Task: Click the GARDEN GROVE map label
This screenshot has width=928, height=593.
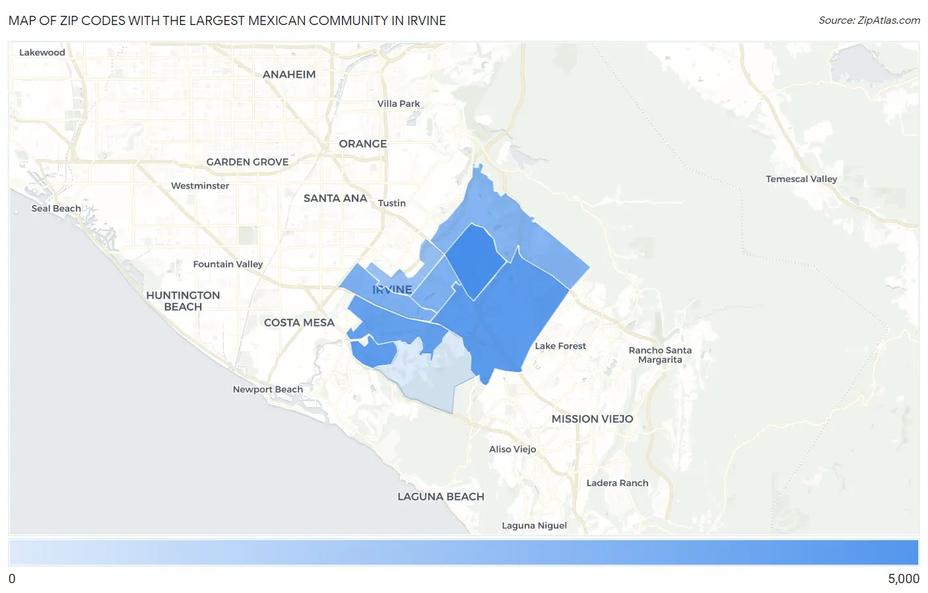Action: (248, 162)
